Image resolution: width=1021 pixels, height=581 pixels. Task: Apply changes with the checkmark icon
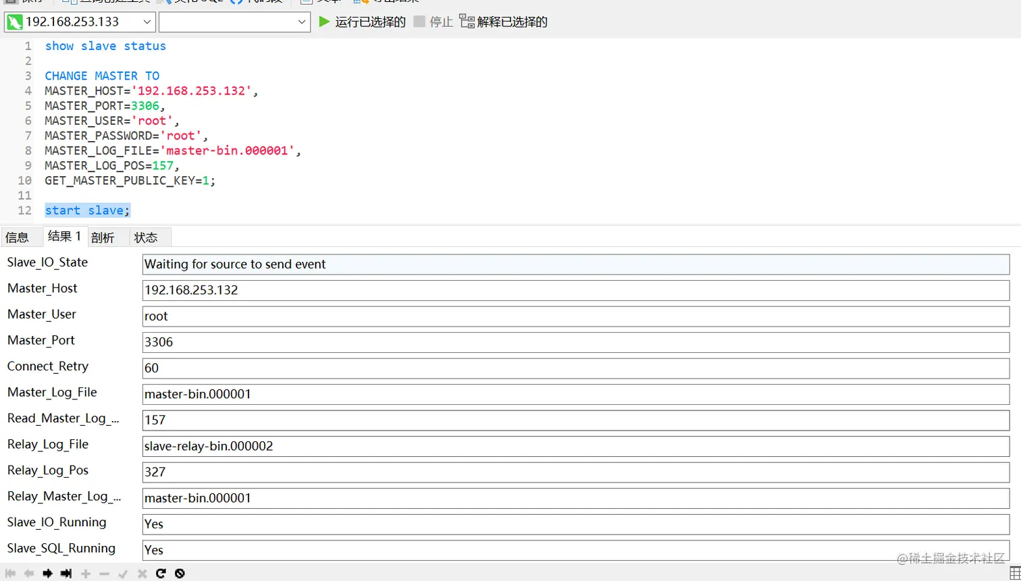point(123,574)
